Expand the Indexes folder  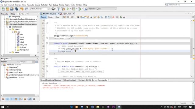coord(15,47)
